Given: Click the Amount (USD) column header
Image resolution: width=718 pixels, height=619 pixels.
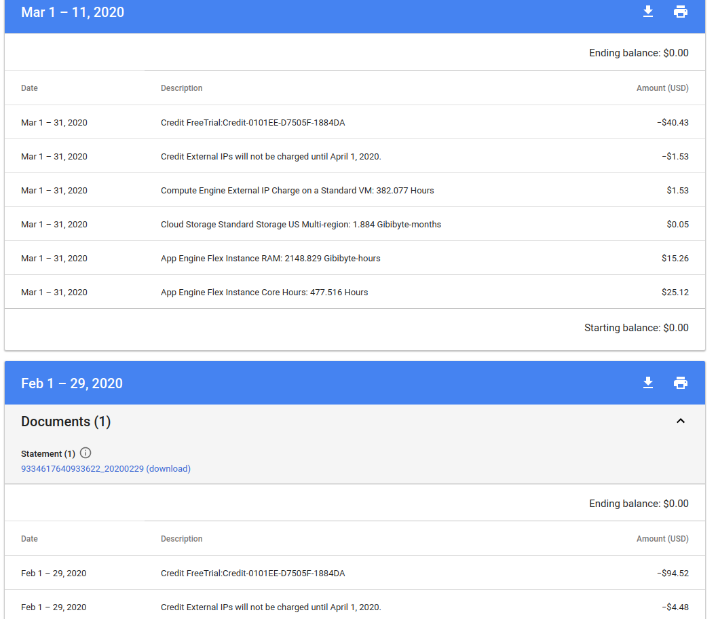Looking at the screenshot, I should [662, 88].
